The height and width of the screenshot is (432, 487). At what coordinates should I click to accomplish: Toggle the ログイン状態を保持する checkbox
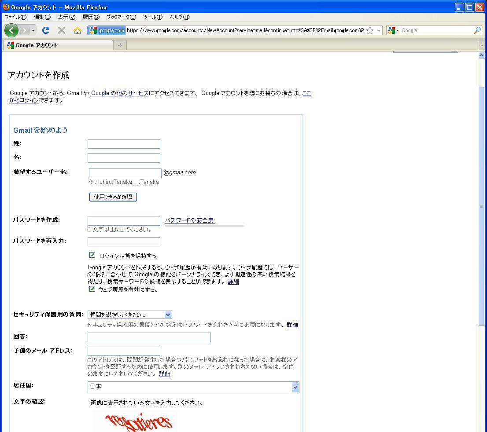pos(92,255)
